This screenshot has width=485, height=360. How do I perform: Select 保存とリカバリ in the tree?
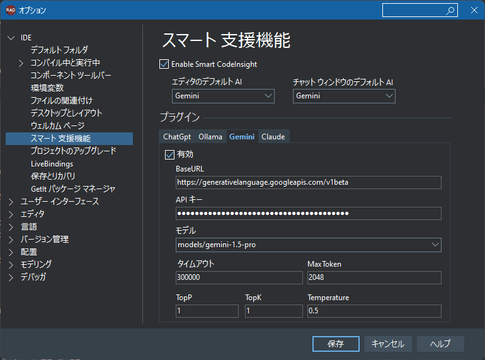point(53,176)
